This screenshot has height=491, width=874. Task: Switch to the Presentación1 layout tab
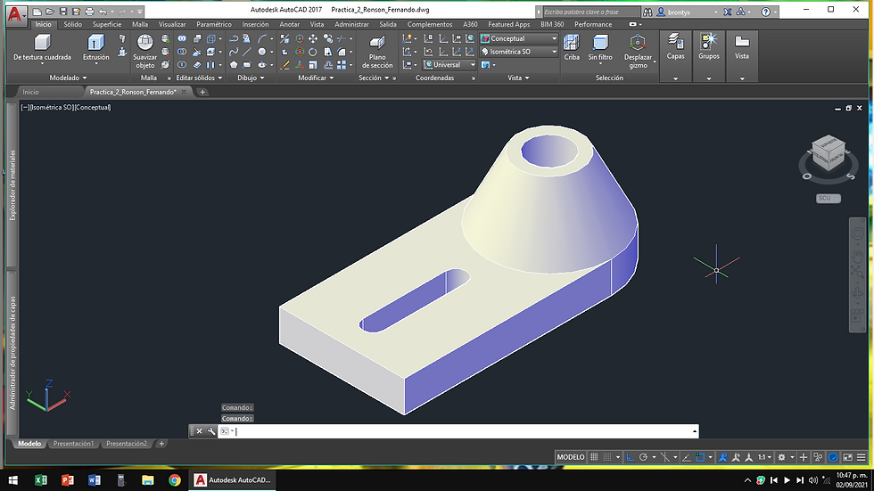click(x=73, y=444)
